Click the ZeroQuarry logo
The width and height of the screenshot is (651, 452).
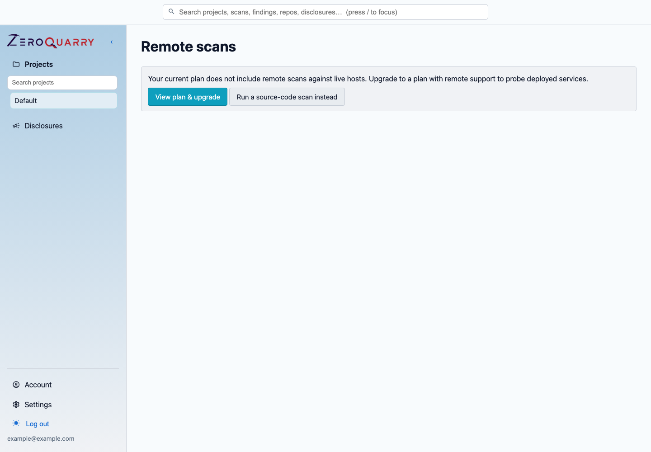pyautogui.click(x=51, y=42)
